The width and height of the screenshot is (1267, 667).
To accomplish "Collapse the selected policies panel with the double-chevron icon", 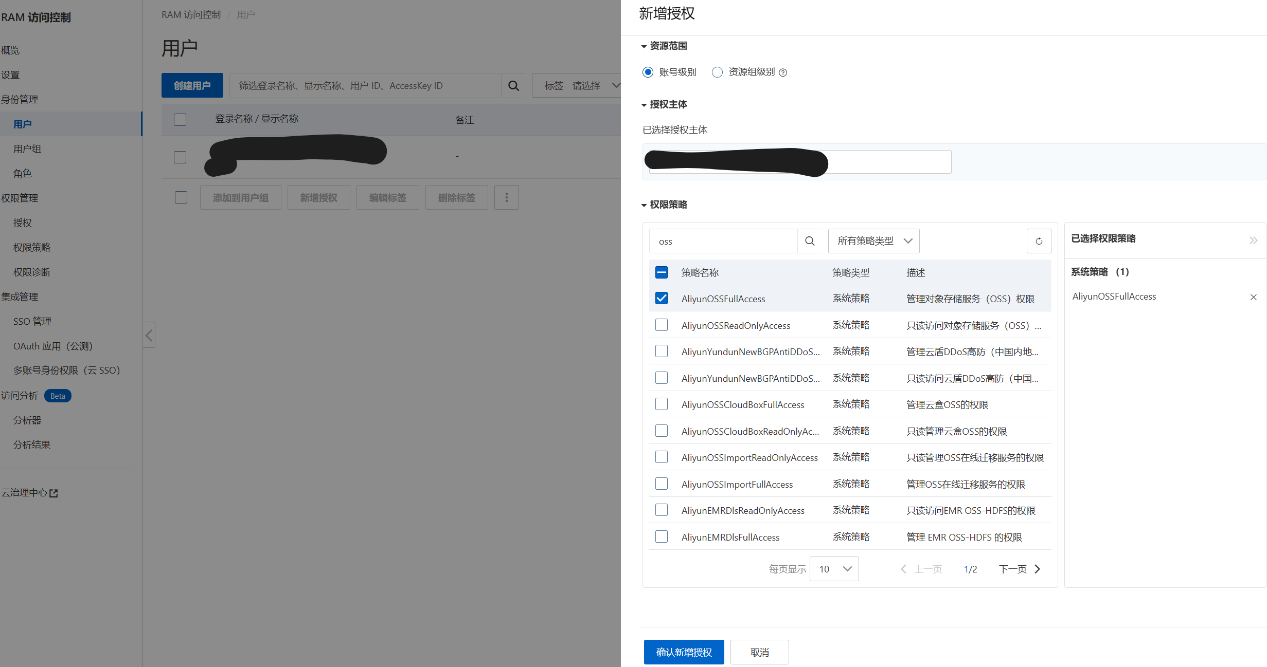I will [x=1253, y=240].
